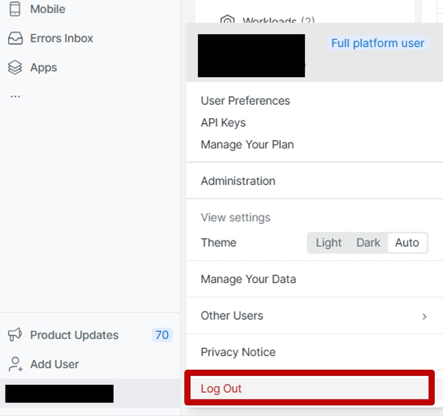Open the Privacy Notice link
This screenshot has width=443, height=416.
238,352
